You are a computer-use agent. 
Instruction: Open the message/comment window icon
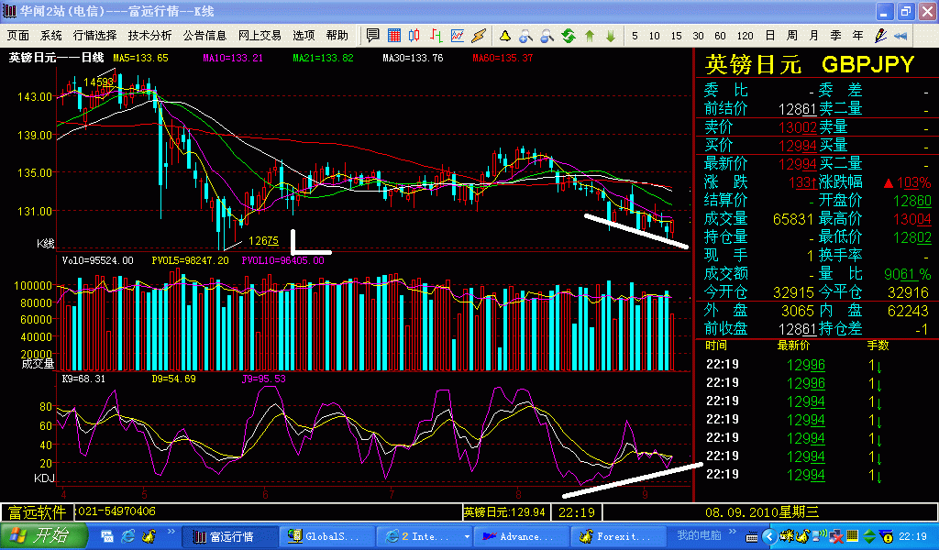pyautogui.click(x=372, y=36)
